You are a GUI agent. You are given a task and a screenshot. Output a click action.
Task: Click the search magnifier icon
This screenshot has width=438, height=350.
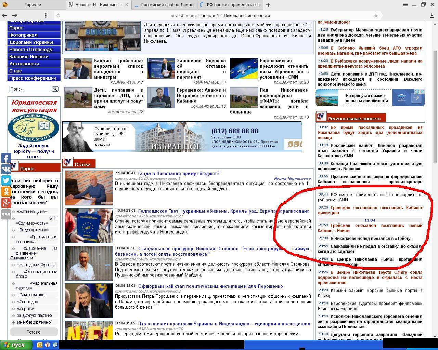55,89
